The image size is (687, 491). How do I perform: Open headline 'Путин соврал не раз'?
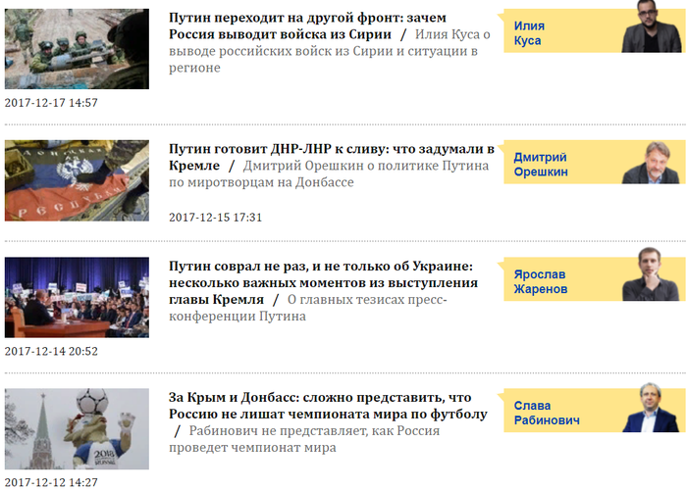coord(323,282)
